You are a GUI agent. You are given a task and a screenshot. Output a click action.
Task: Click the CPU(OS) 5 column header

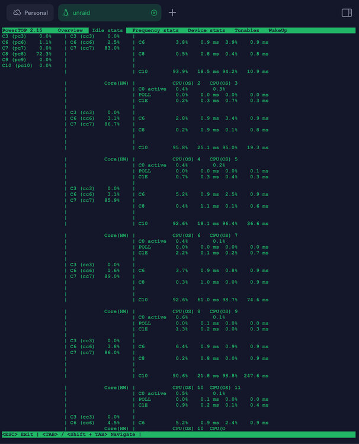223,159
